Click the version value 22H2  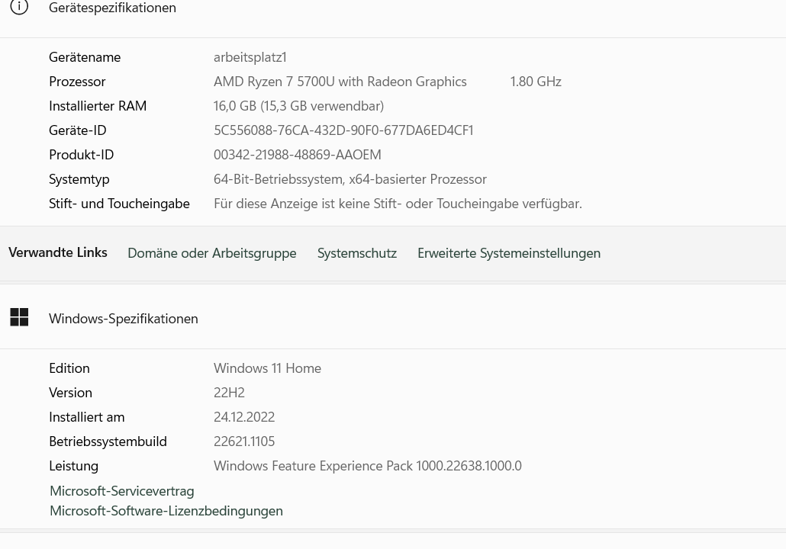pos(229,393)
